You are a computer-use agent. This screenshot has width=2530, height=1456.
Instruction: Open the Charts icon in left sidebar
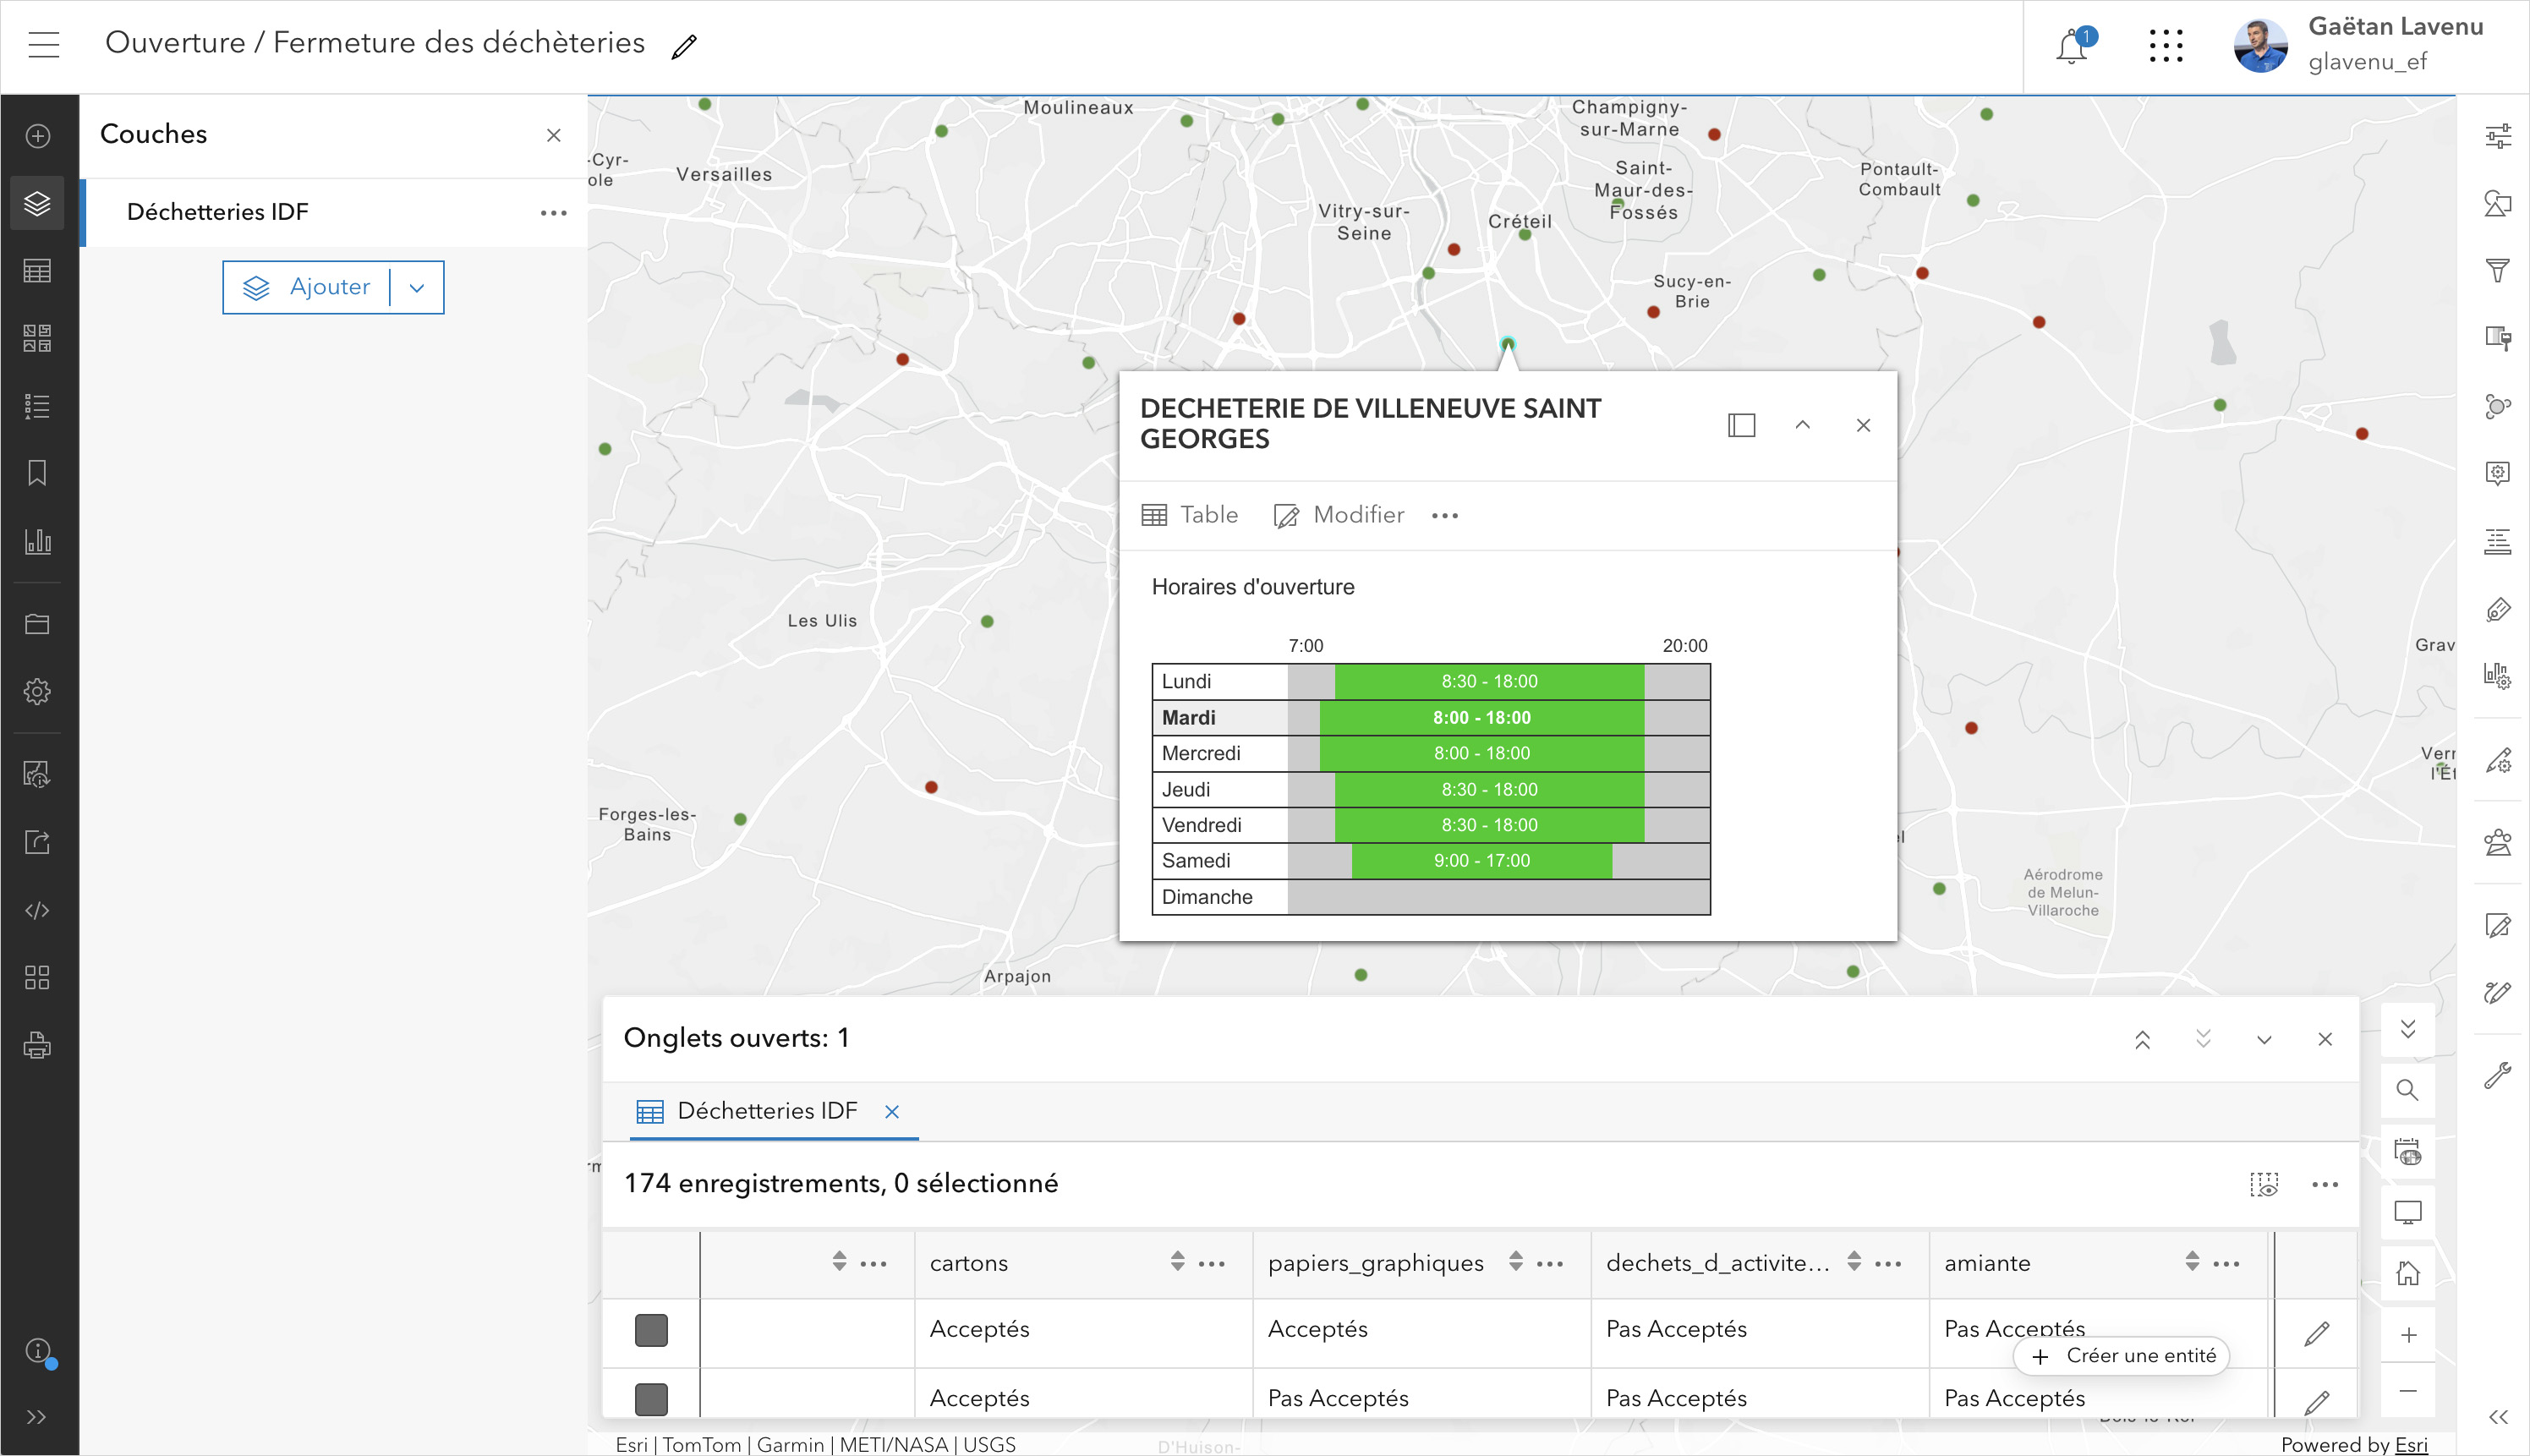click(x=38, y=541)
